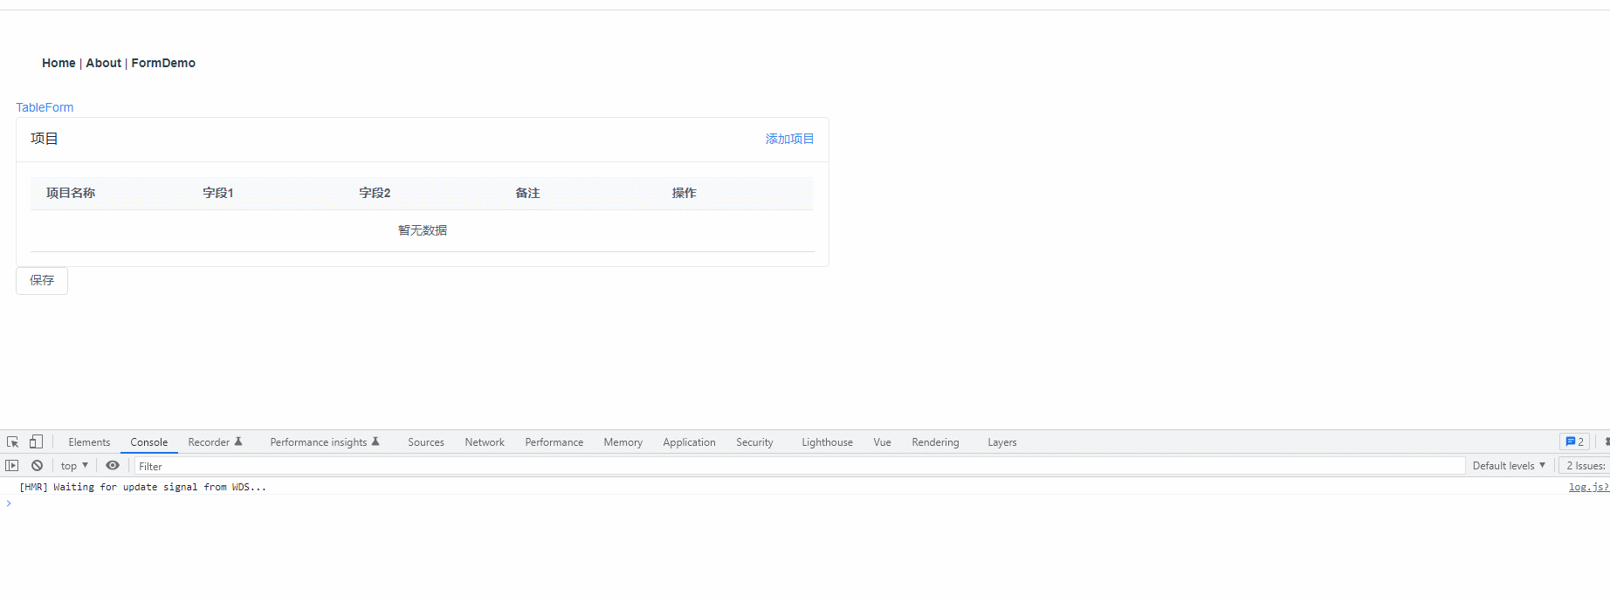Click the 添加项目 link
1610x602 pixels.
tap(789, 139)
